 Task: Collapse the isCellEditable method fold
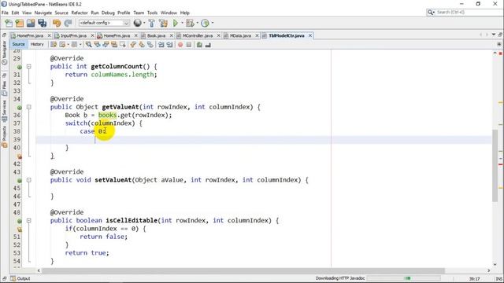click(x=29, y=221)
